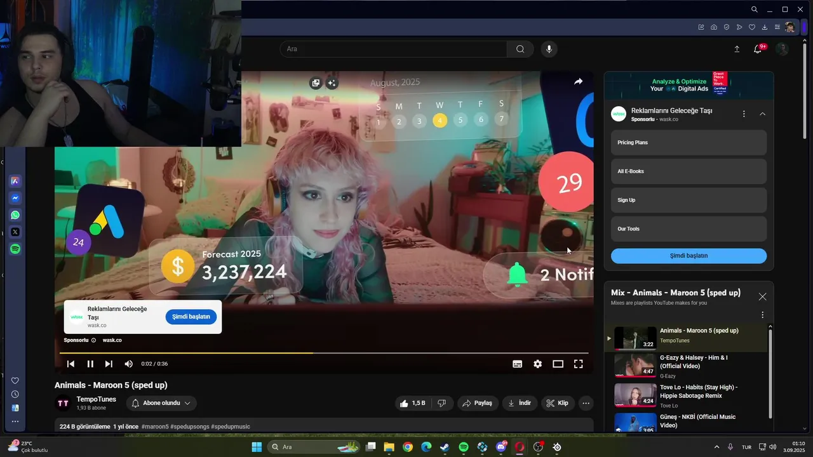
Task: Click the YouTube search magnifier button
Action: 520,49
